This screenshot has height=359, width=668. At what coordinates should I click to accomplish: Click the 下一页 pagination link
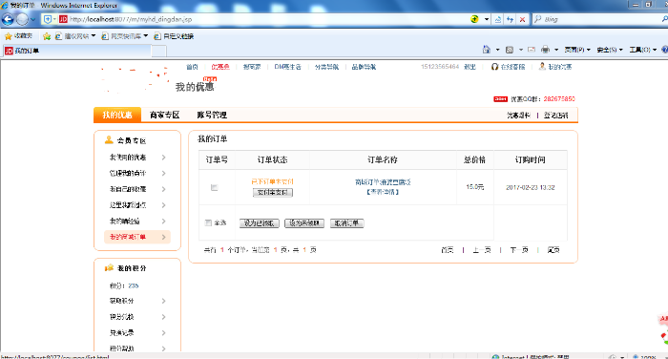(519, 250)
